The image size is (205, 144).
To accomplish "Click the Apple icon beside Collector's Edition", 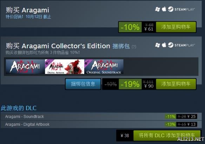I will pos(164,45).
